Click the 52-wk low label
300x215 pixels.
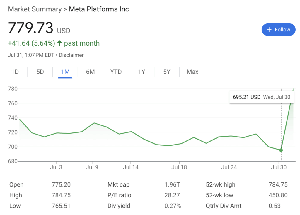click(219, 195)
